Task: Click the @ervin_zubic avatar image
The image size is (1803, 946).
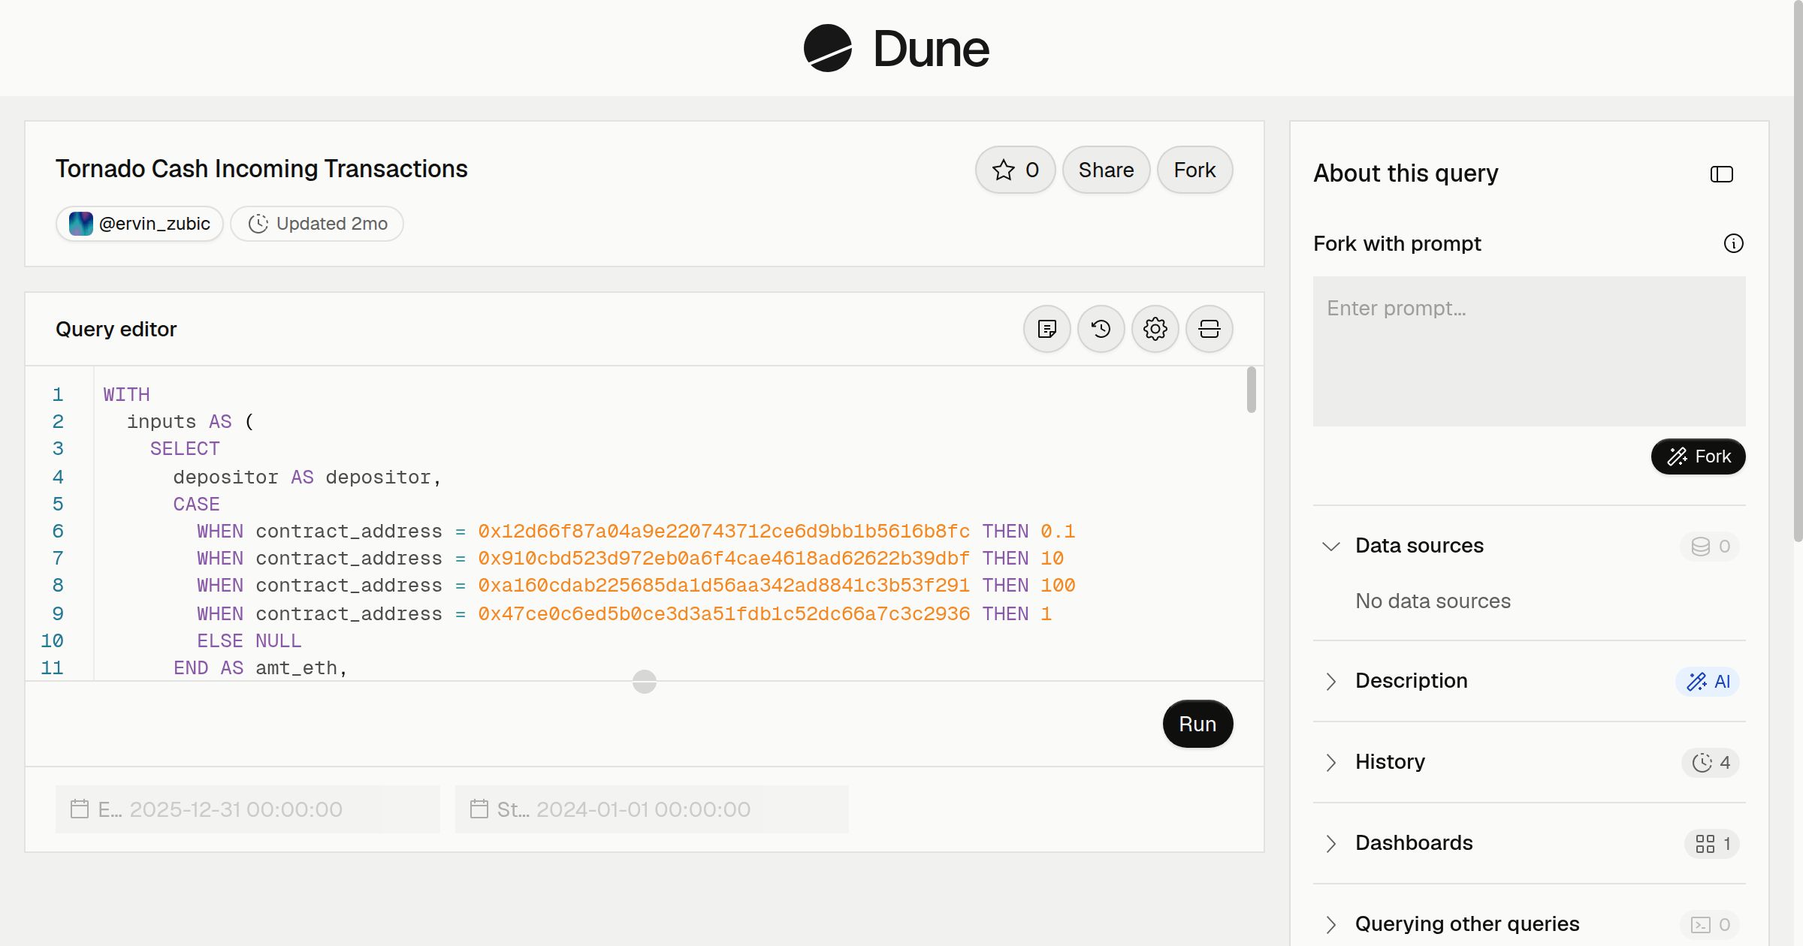Action: 80,224
